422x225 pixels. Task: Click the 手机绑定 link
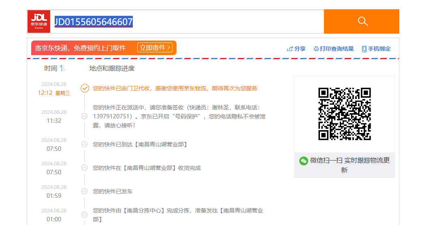click(x=379, y=49)
